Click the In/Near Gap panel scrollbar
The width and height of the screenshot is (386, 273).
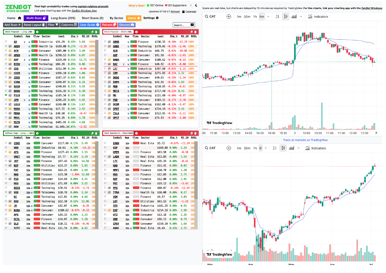coord(97,185)
